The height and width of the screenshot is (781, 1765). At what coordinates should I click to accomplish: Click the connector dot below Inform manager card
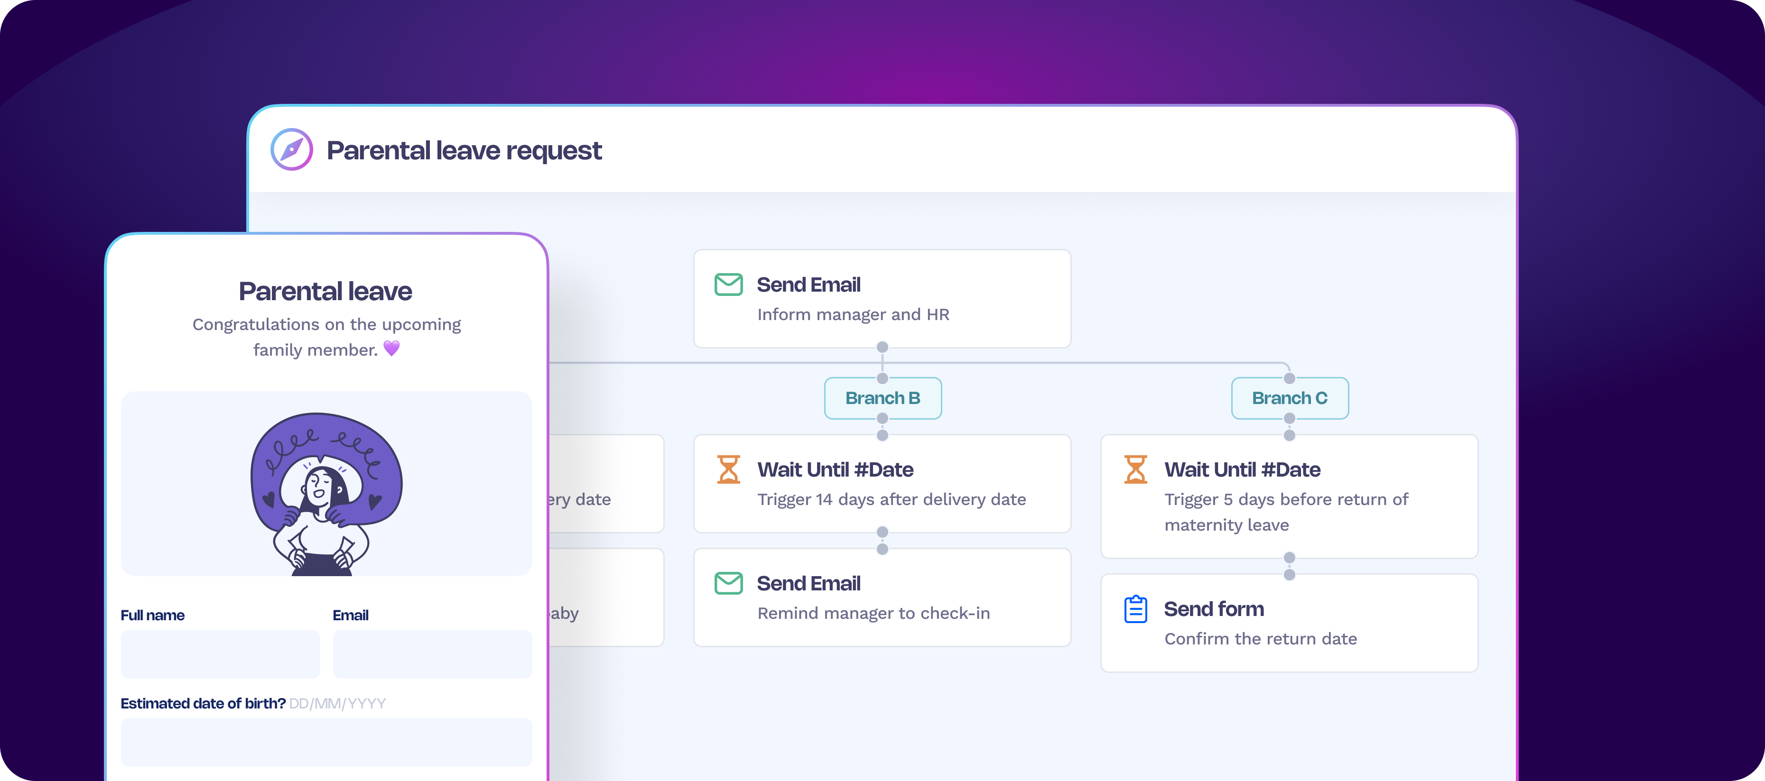pyautogui.click(x=882, y=348)
